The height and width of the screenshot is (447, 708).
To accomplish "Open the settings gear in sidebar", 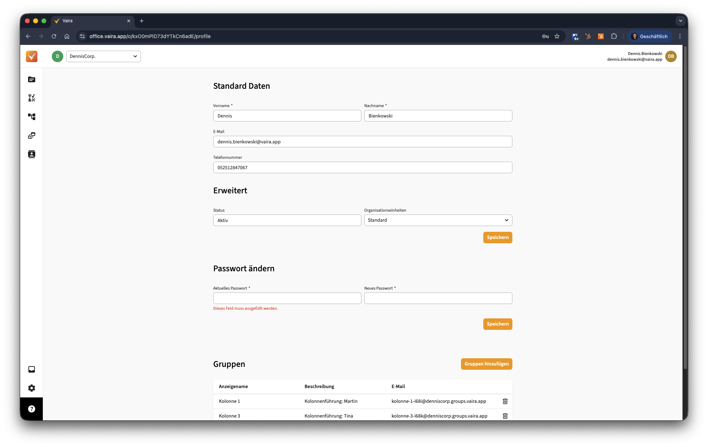I will coord(32,388).
